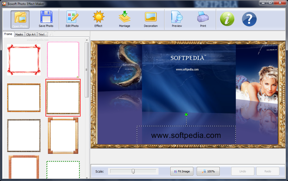Click the Undo button
Image resolution: width=288 pixels, height=181 pixels.
(243, 171)
